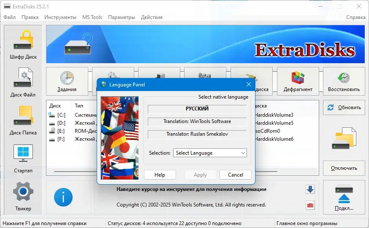
Task: Open the Диск Файл tool
Action: pyautogui.click(x=23, y=83)
